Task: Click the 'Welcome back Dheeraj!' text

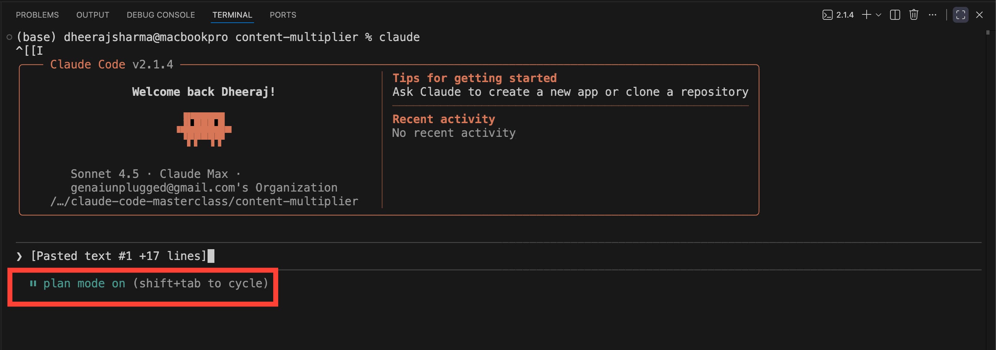Action: pos(203,91)
